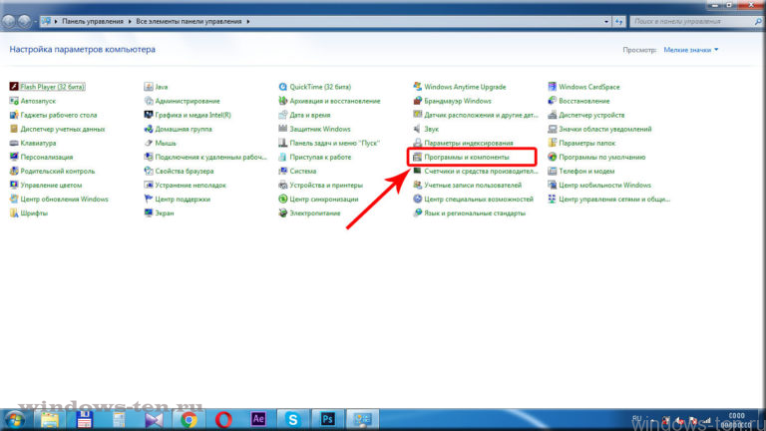Open Архивация и восстановление link
The width and height of the screenshot is (766, 431).
pyautogui.click(x=335, y=101)
